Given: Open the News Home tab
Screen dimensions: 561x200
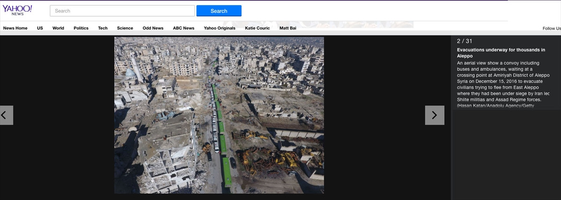Looking at the screenshot, I should click(15, 28).
